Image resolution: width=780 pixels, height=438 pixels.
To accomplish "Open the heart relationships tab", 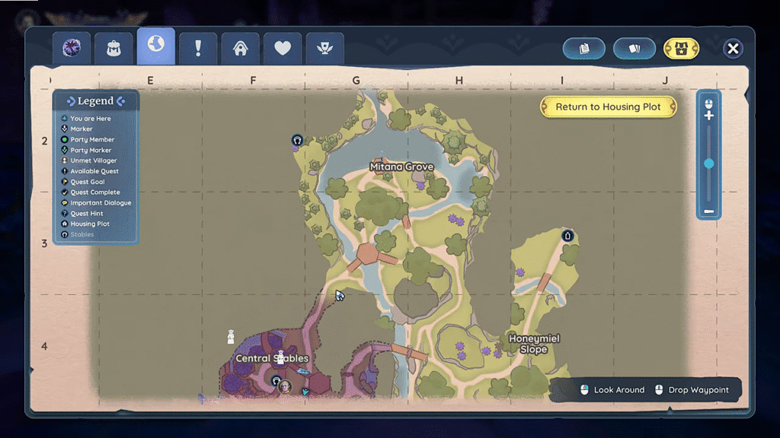I will coord(283,49).
